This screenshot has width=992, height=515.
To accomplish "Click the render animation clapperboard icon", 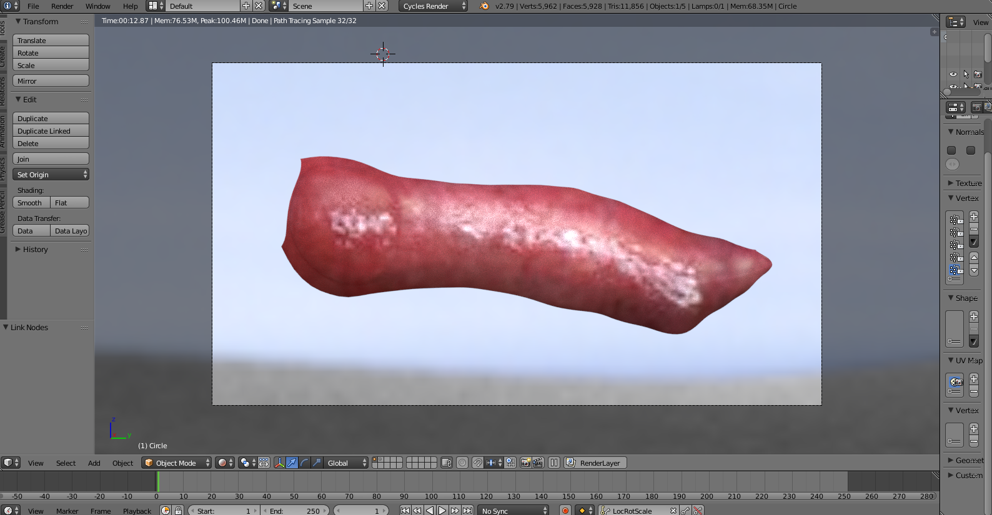I will pos(538,463).
